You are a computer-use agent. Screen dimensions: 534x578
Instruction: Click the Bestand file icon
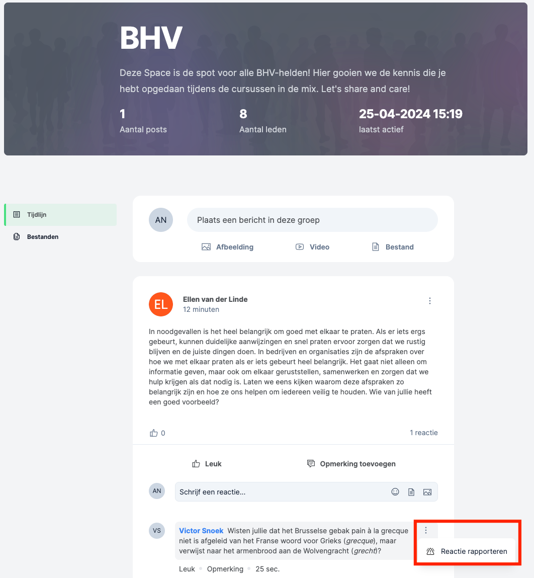tap(375, 247)
